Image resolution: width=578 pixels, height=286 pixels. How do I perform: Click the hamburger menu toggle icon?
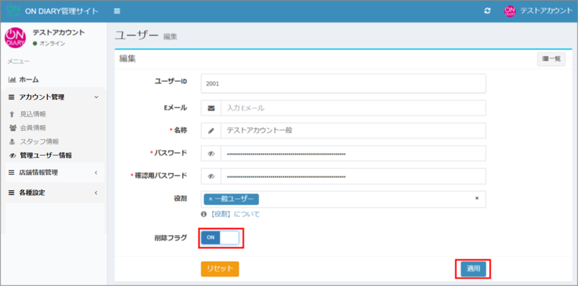coord(117,11)
